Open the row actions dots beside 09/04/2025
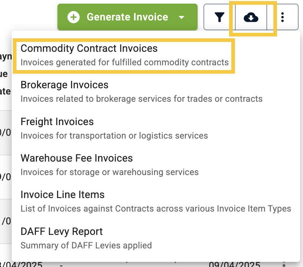The width and height of the screenshot is (303, 267). point(284,264)
